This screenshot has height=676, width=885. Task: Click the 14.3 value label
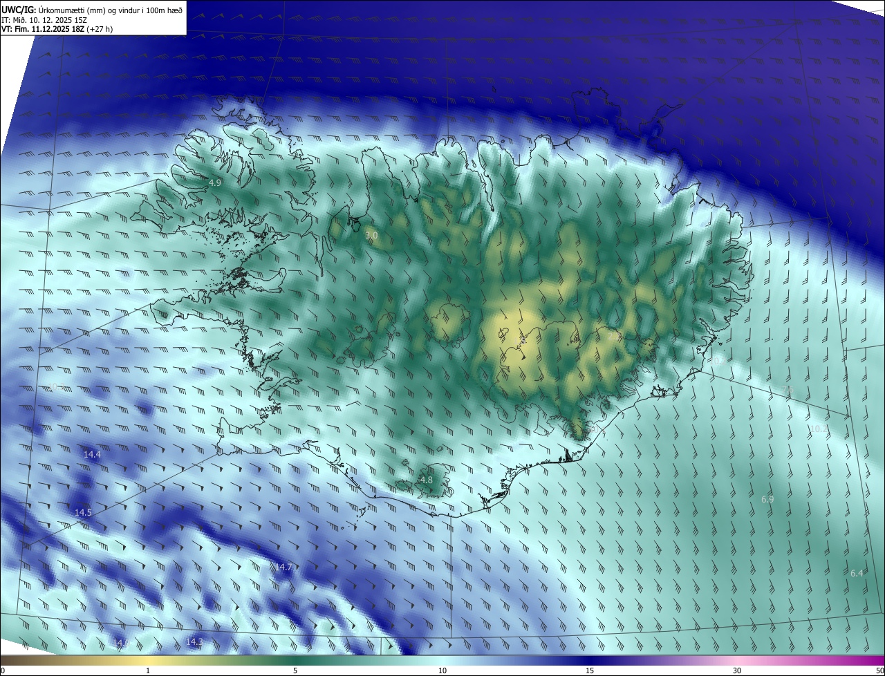[195, 642]
